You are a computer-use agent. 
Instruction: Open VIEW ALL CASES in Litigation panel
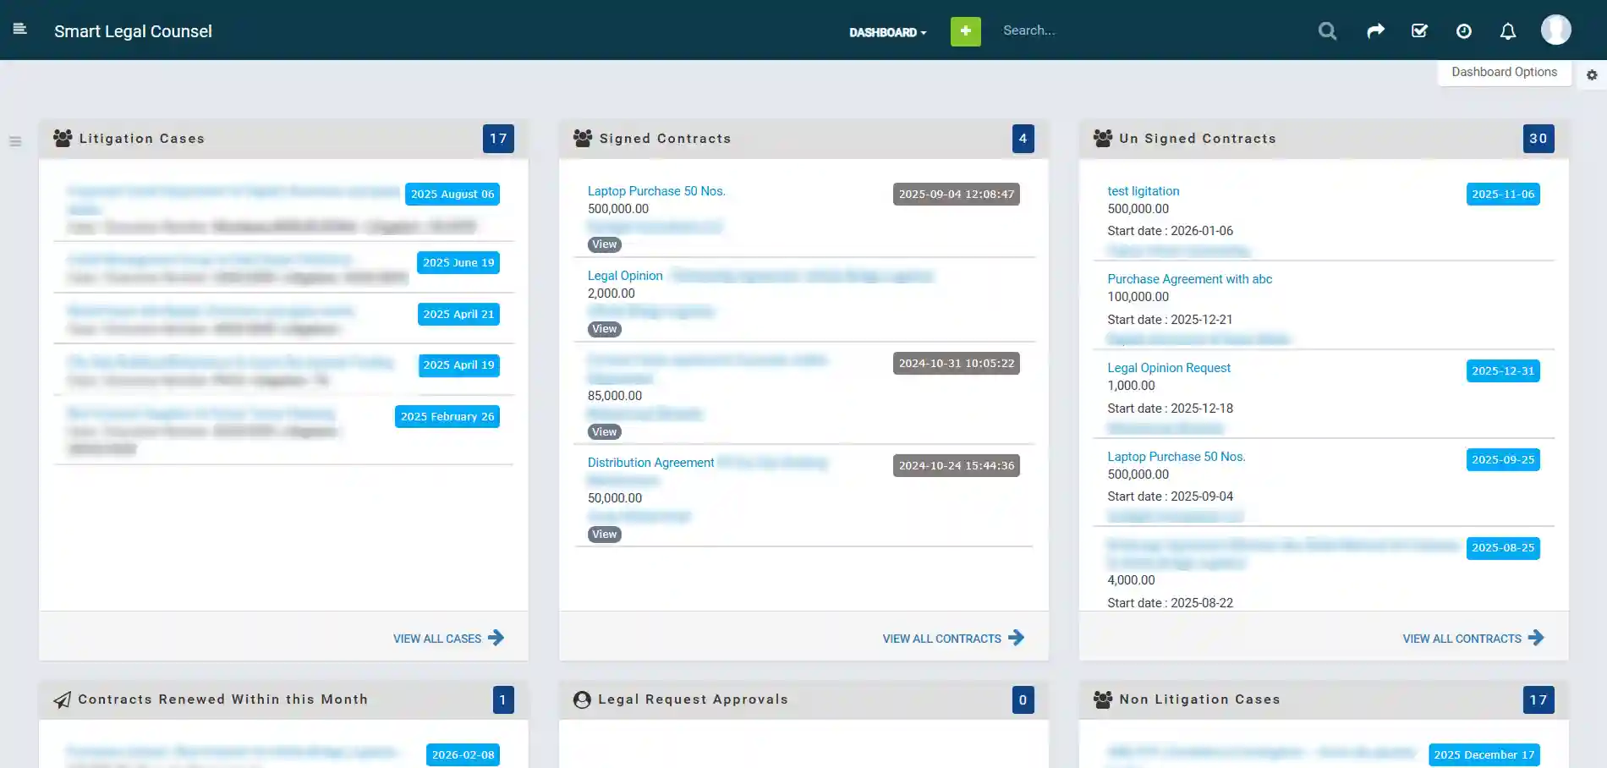click(x=447, y=639)
